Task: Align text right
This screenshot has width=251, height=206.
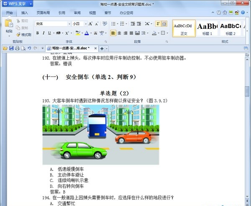Action: (x=125, y=33)
